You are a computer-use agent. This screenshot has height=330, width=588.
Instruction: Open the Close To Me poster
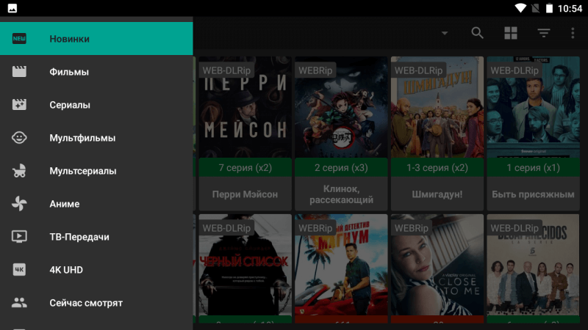click(437, 265)
